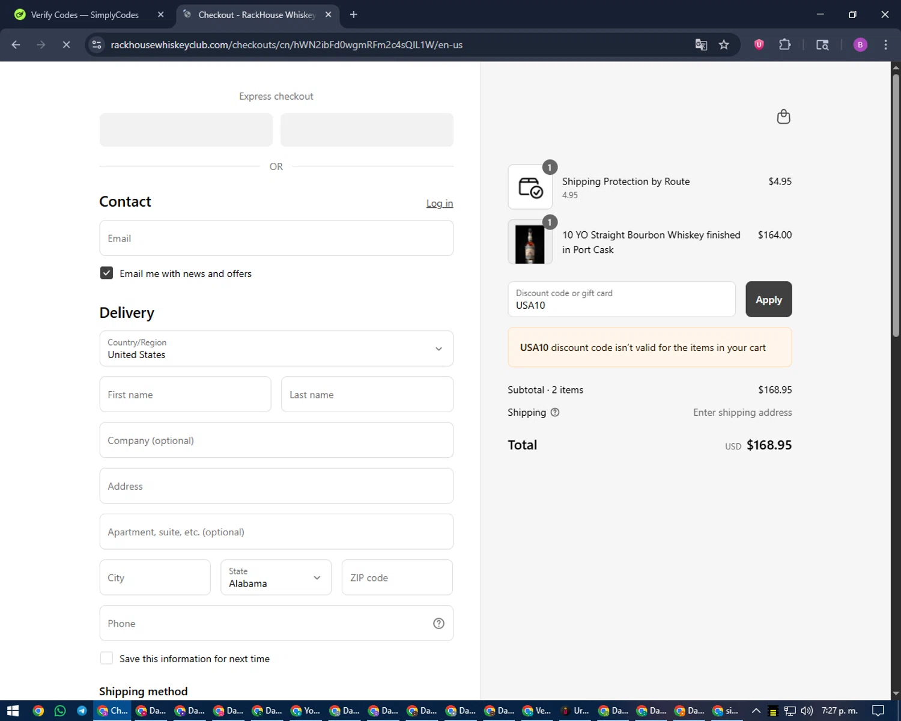
Task: Focus the ZIP code field
Action: pos(397,577)
